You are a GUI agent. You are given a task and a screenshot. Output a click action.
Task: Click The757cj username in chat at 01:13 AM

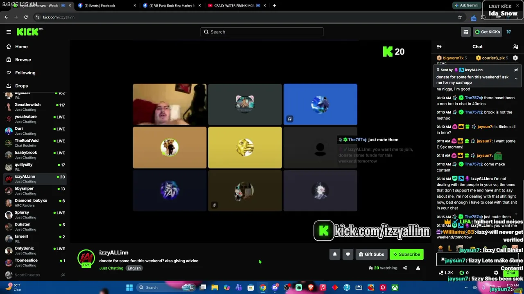[x=474, y=164]
